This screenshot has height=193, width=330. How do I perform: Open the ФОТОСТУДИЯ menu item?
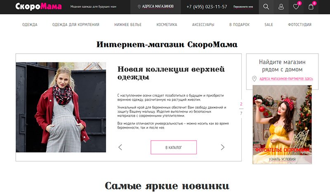[299, 25]
